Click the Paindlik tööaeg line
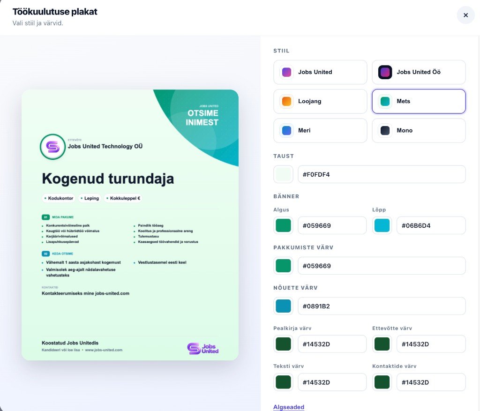The image size is (480, 411). (150, 225)
